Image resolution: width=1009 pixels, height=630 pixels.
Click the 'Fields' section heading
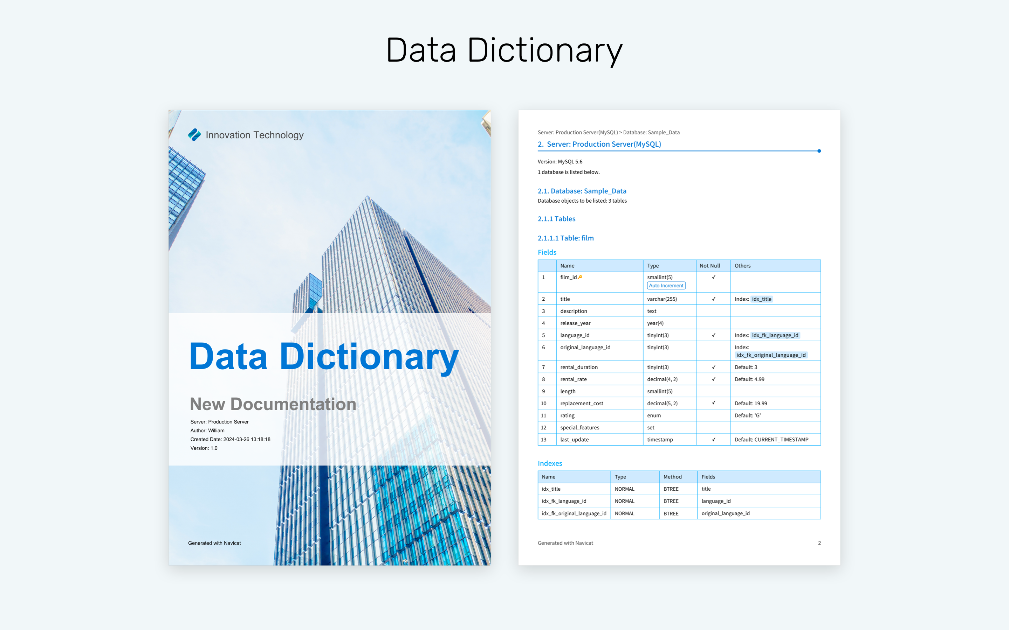pyautogui.click(x=547, y=252)
